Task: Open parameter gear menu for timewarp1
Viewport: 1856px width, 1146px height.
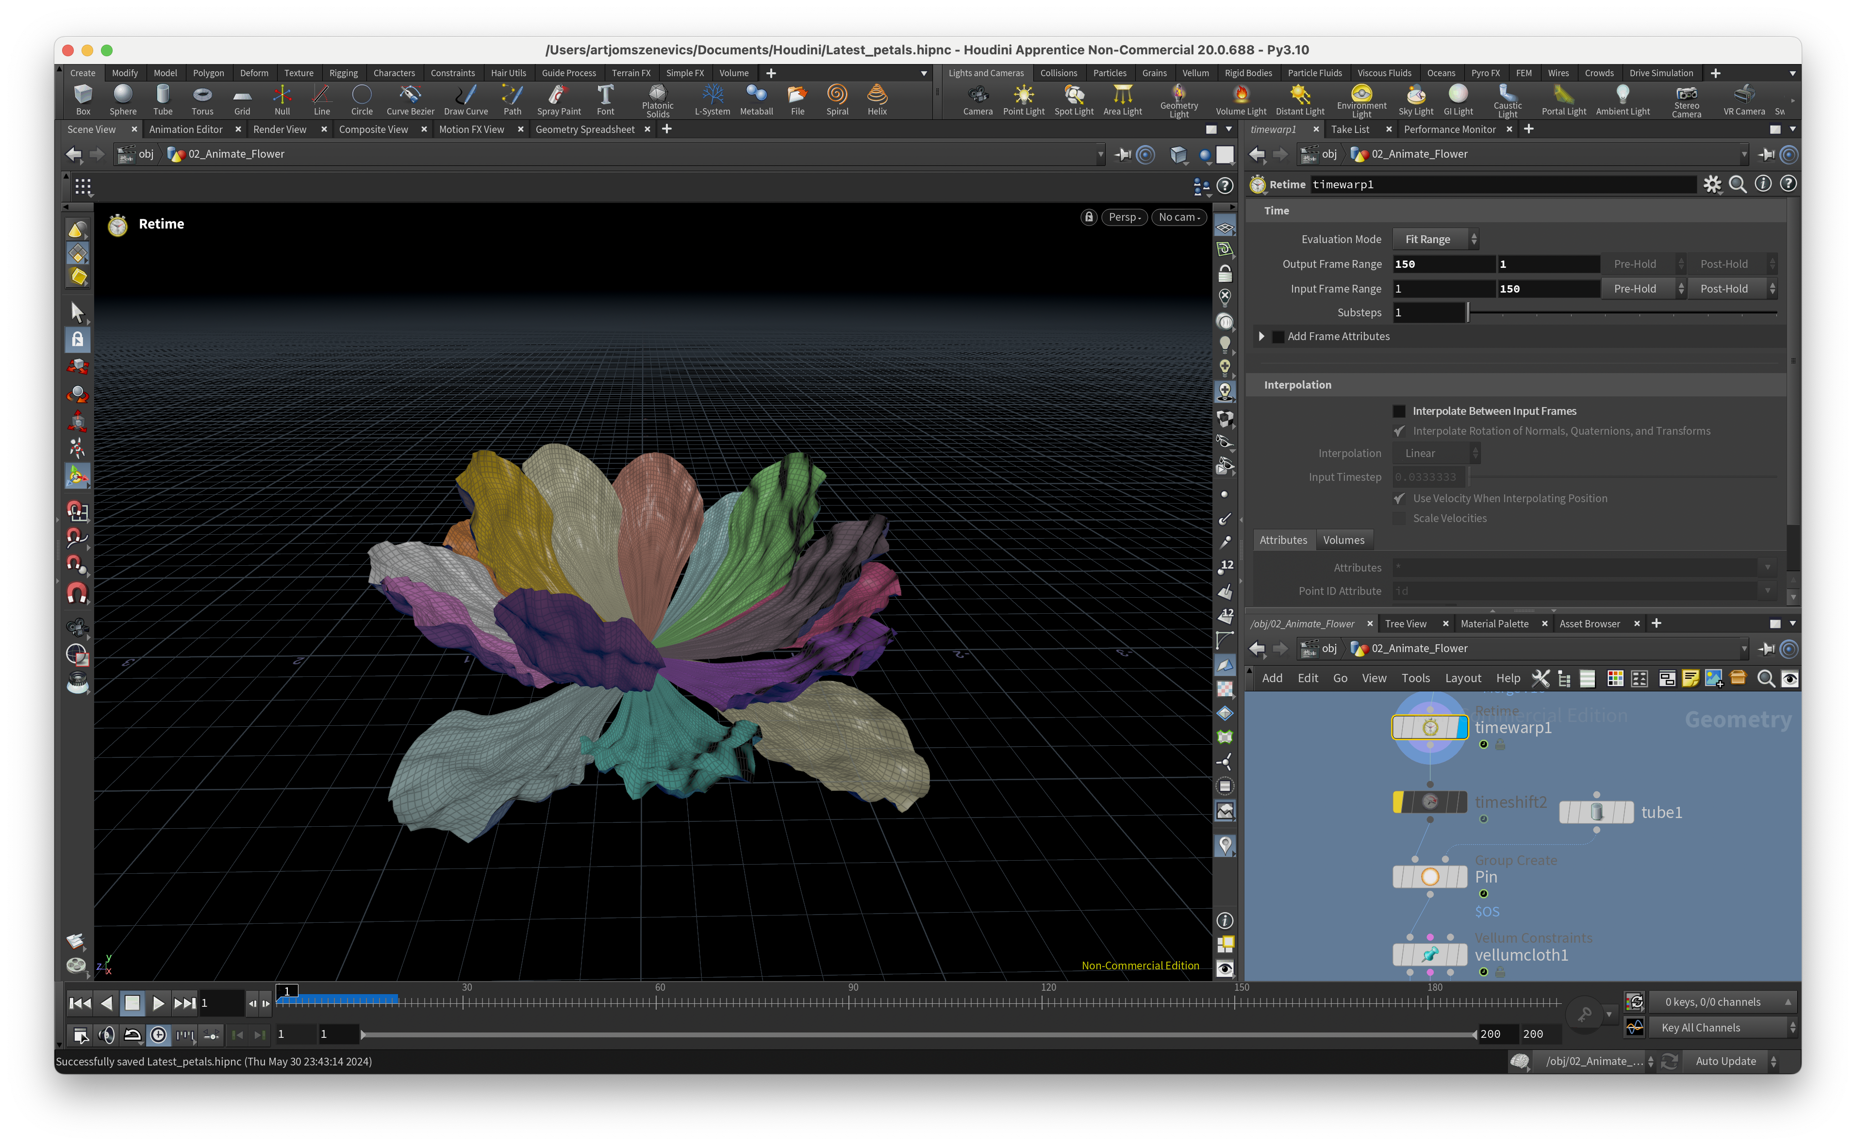Action: pos(1712,184)
